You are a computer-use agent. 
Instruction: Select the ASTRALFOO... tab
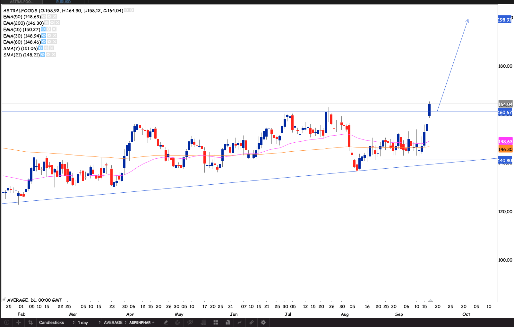(21, 2)
